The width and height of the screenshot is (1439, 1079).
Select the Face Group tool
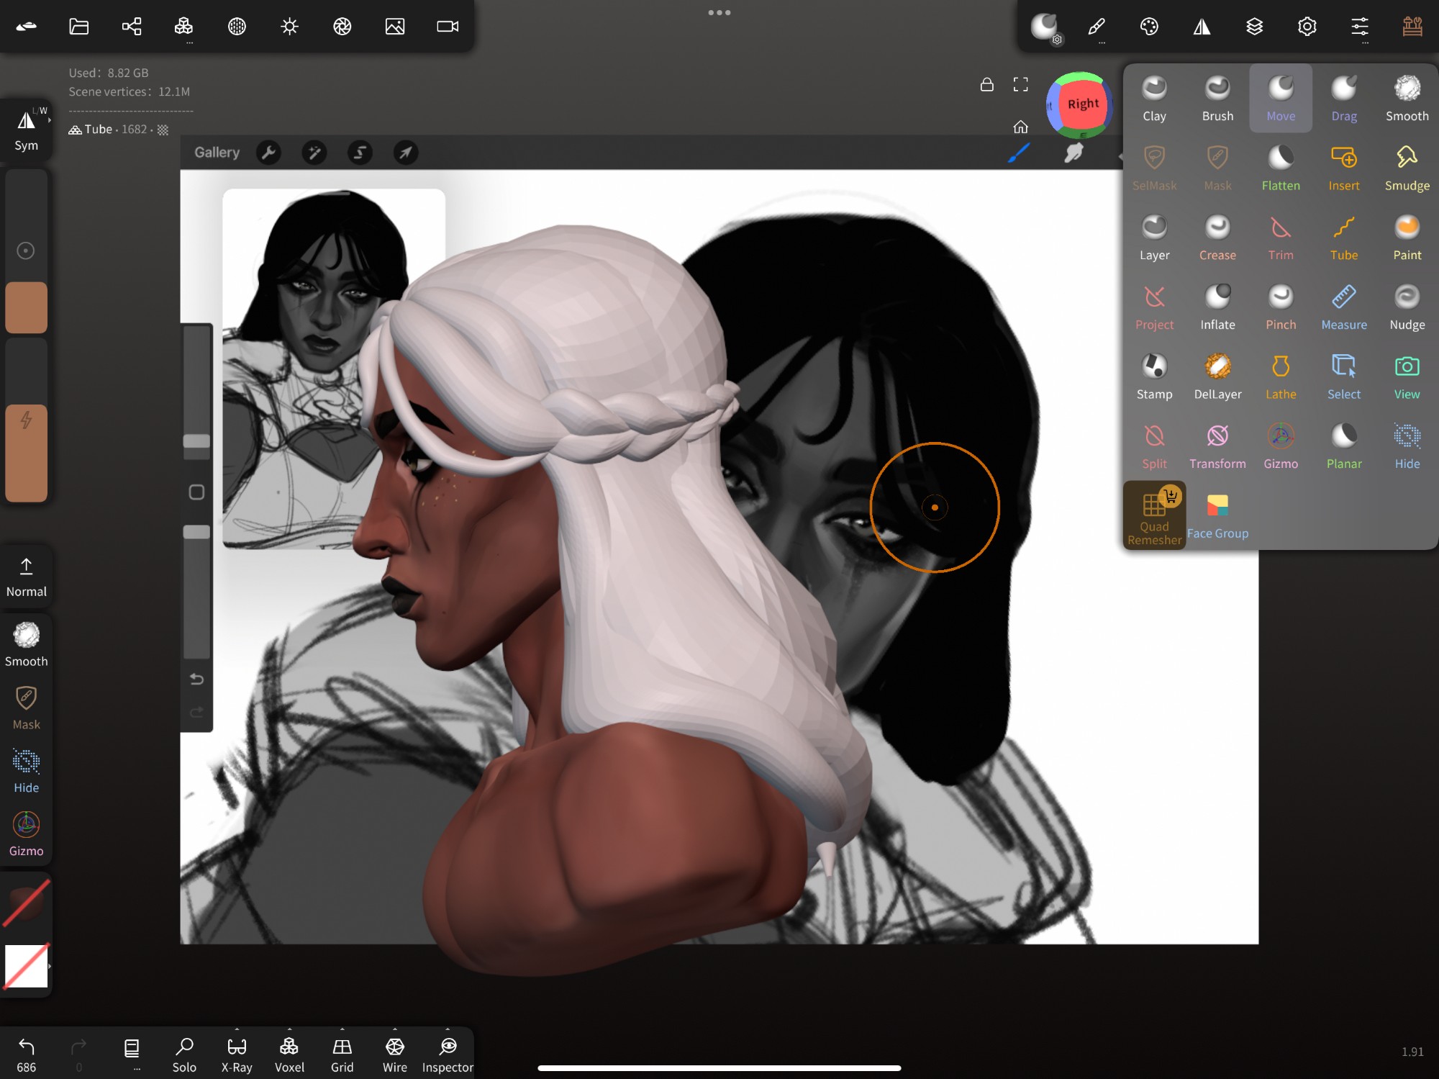[1217, 516]
